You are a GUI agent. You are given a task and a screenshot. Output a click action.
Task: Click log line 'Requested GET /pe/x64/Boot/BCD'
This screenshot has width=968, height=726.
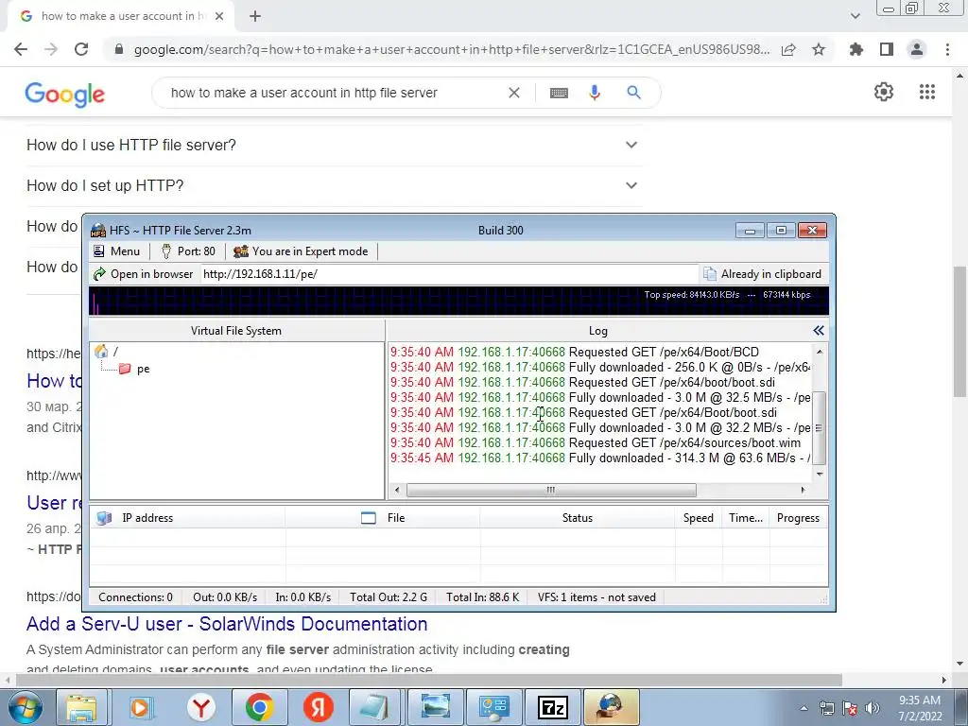coord(574,352)
